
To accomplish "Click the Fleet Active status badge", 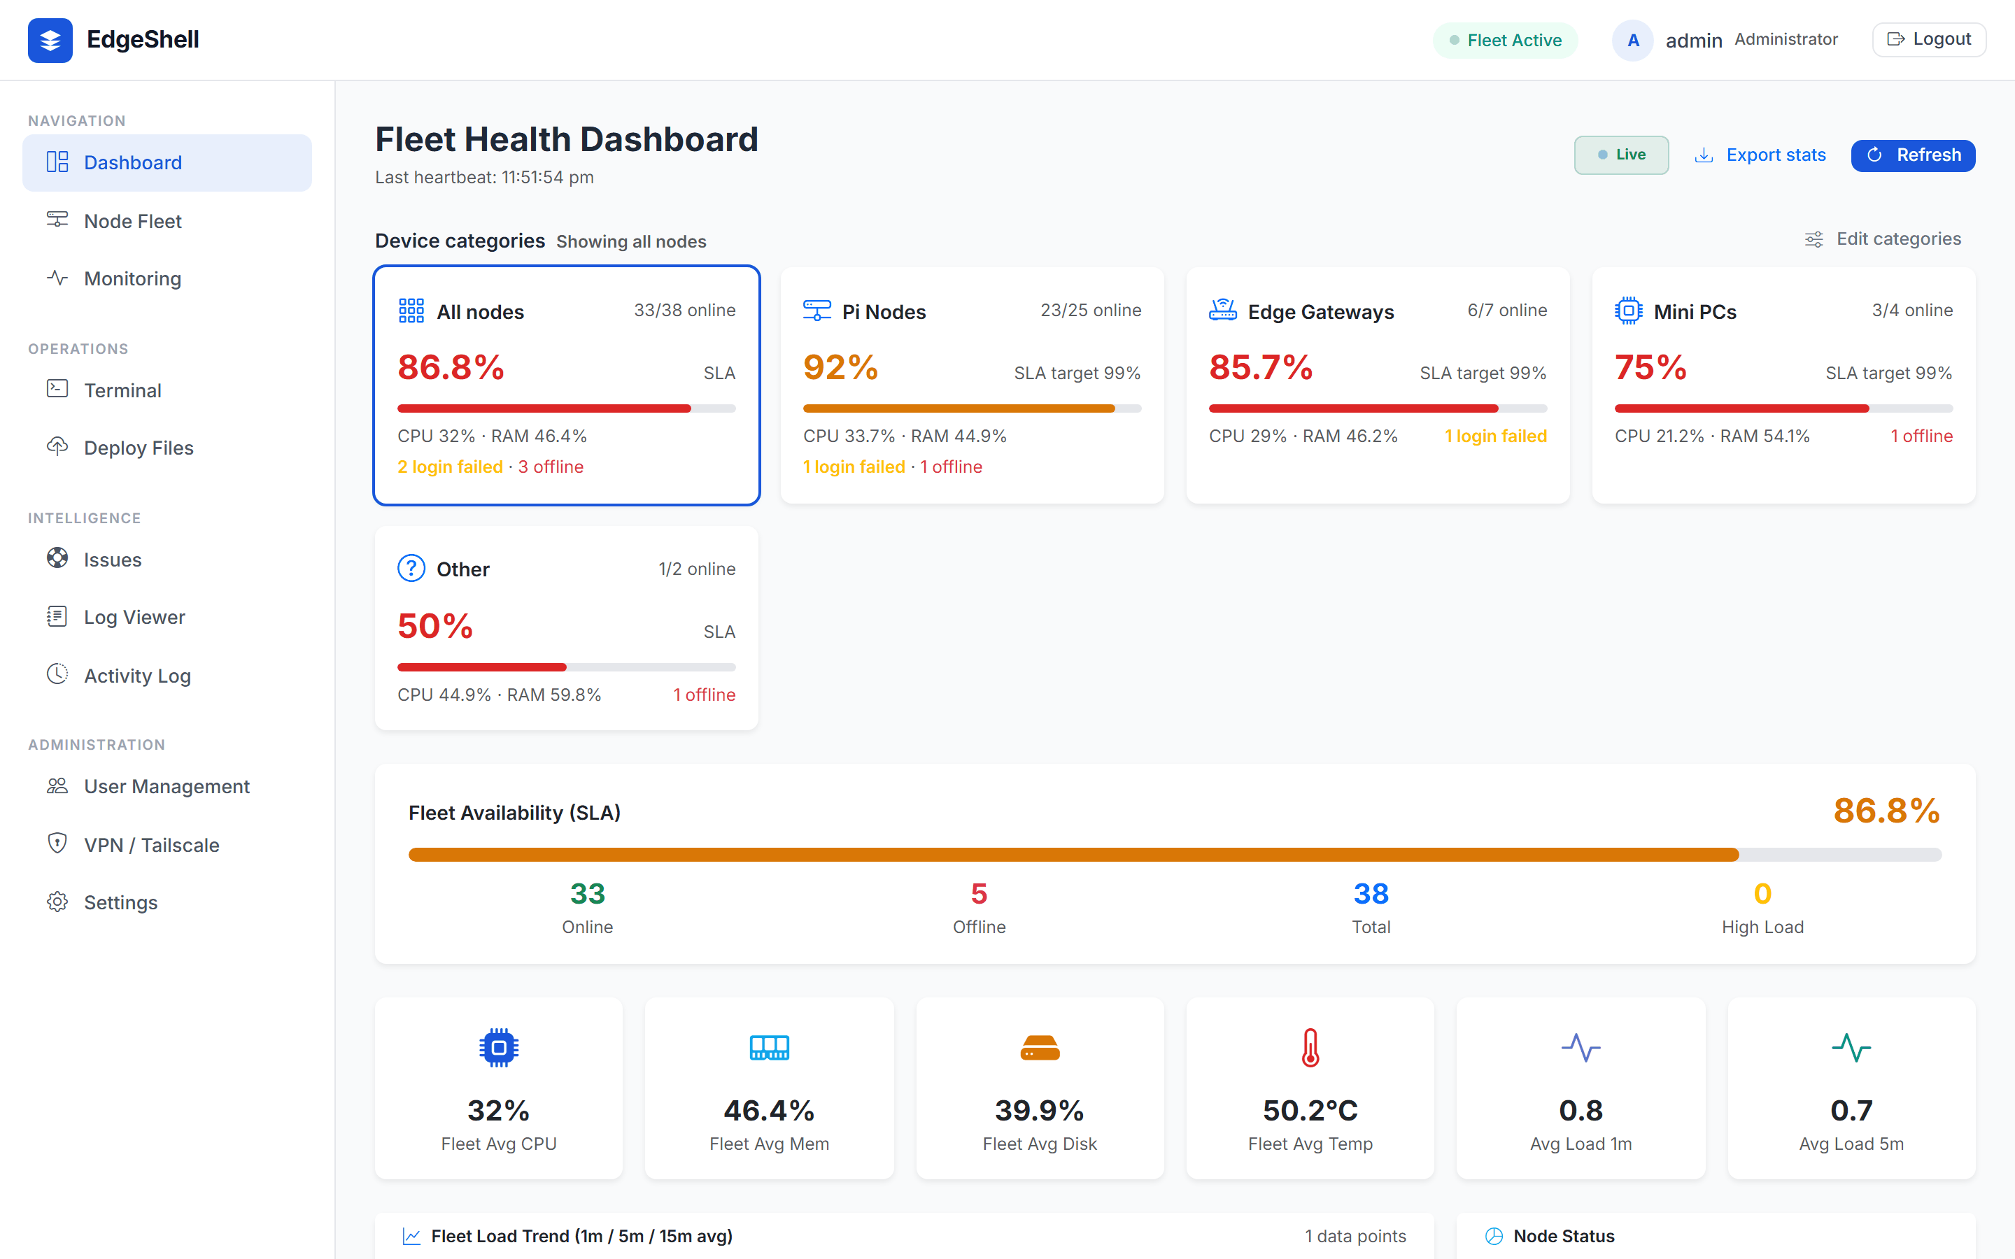I will [1506, 40].
